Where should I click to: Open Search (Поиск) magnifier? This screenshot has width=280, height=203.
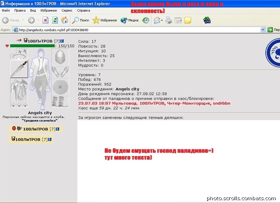(80, 20)
